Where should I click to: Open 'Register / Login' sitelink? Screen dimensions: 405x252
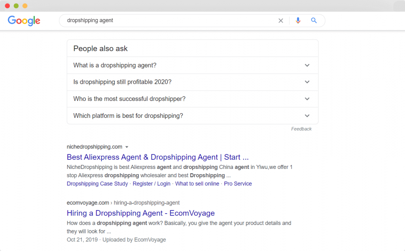pos(151,184)
